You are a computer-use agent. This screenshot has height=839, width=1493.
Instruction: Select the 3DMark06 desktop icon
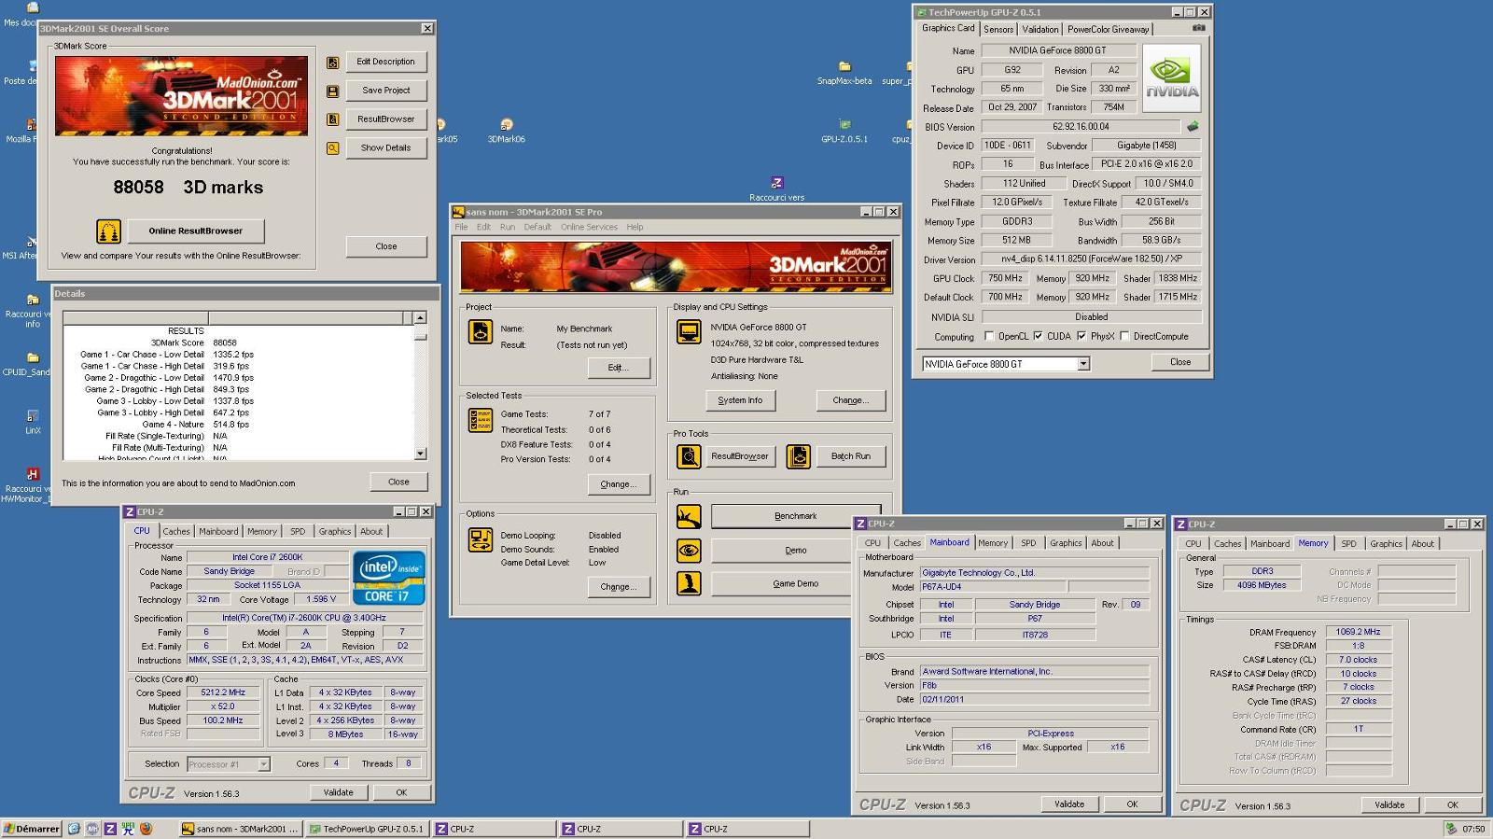[x=506, y=130]
